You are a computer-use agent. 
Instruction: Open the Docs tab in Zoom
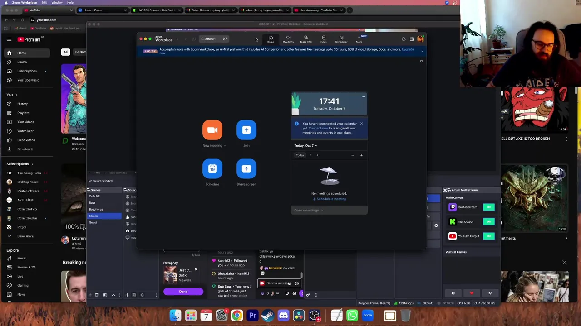pos(324,39)
